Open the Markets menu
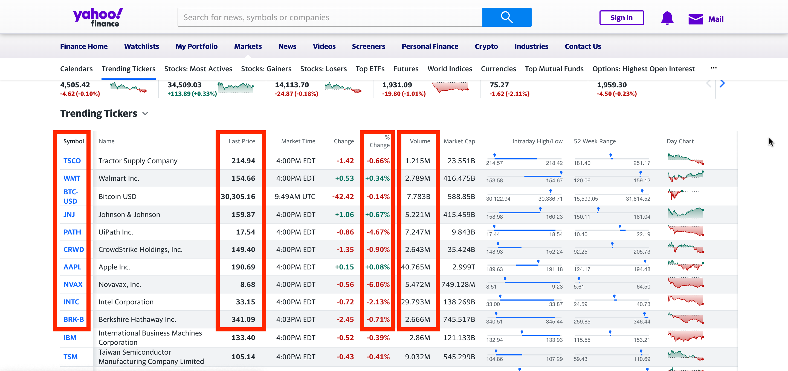This screenshot has height=371, width=788. pyautogui.click(x=248, y=46)
